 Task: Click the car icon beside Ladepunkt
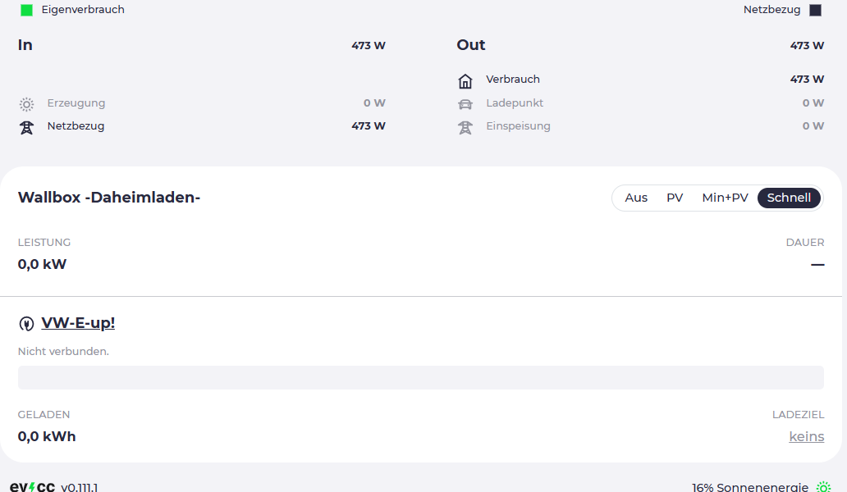[x=465, y=104]
